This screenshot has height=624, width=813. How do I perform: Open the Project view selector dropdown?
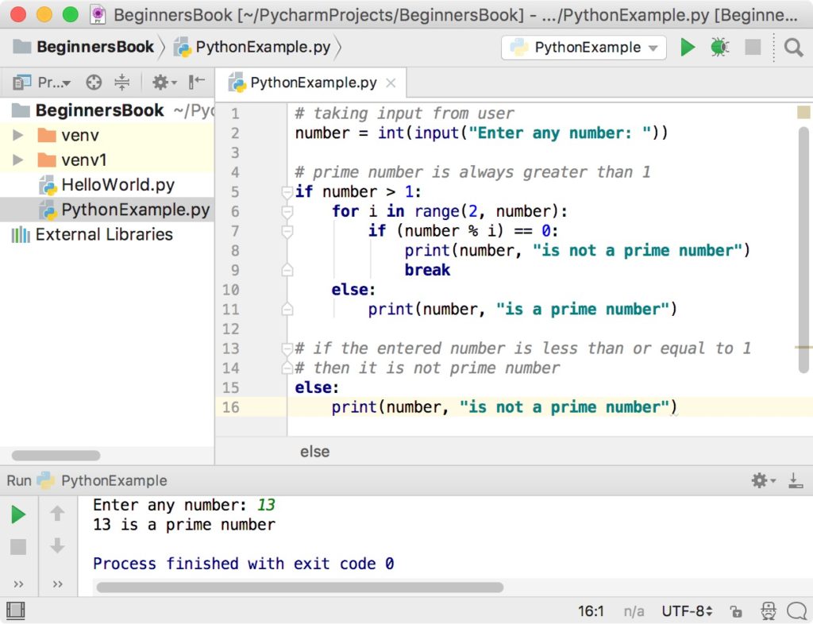(x=42, y=82)
